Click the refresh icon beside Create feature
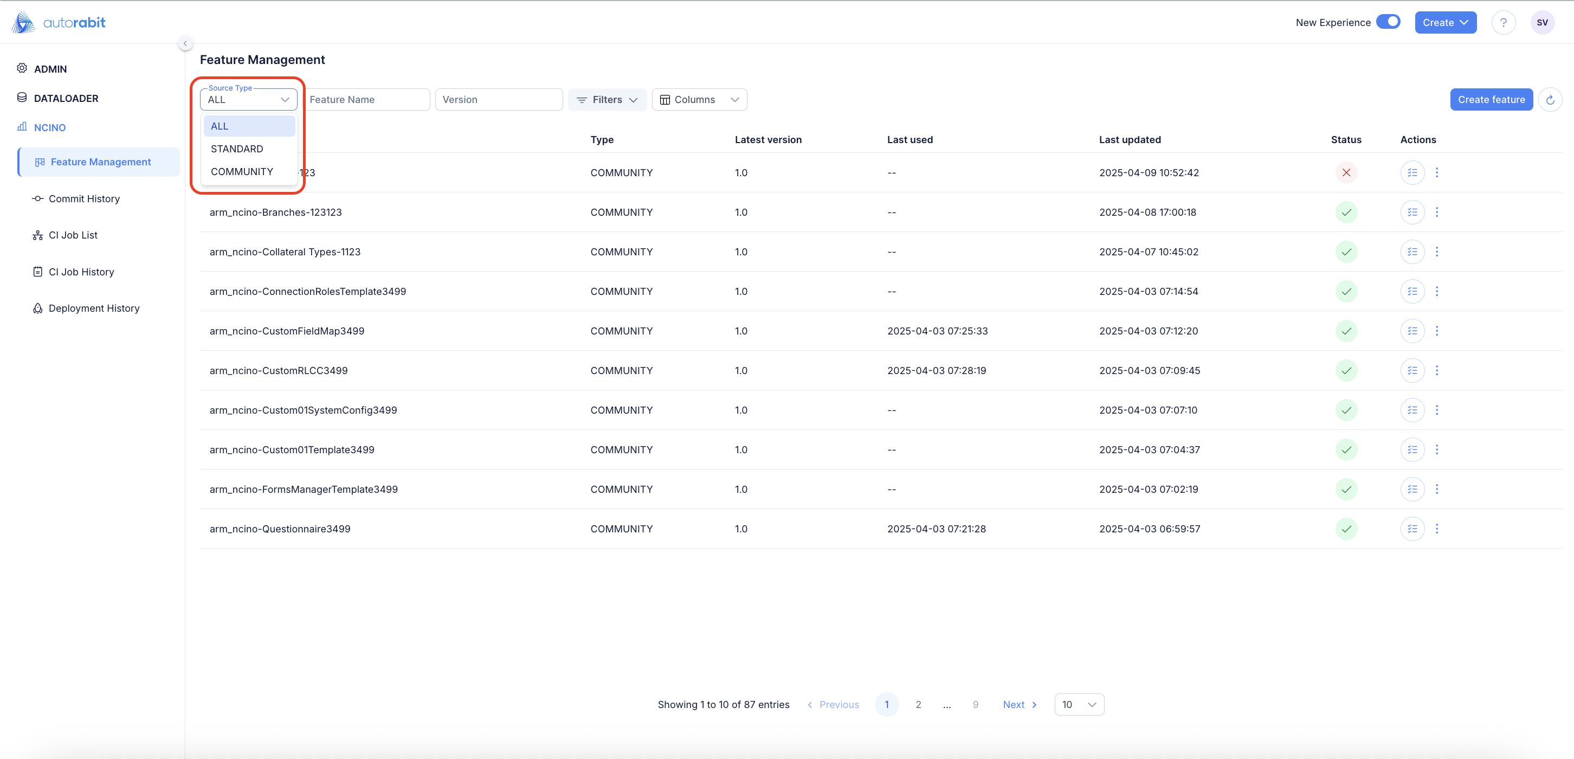 tap(1550, 100)
